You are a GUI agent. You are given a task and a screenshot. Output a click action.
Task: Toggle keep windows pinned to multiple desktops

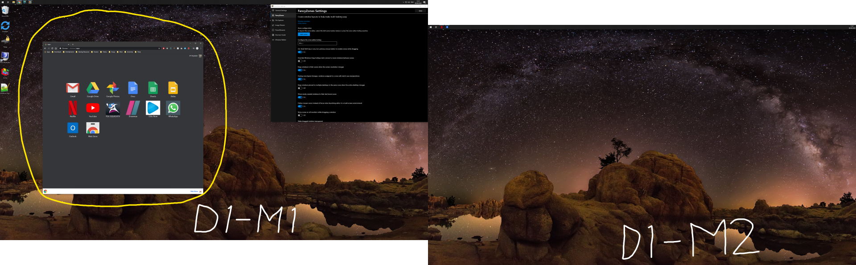coord(300,88)
